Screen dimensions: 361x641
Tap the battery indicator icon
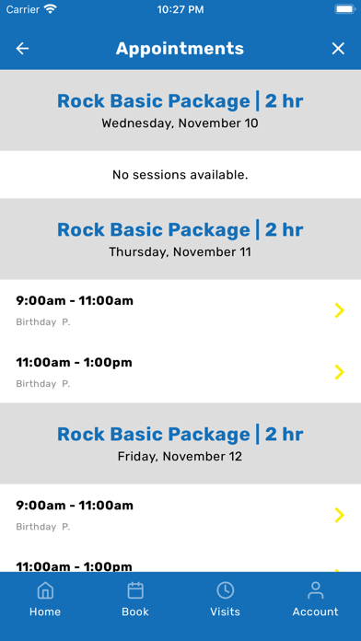click(345, 9)
